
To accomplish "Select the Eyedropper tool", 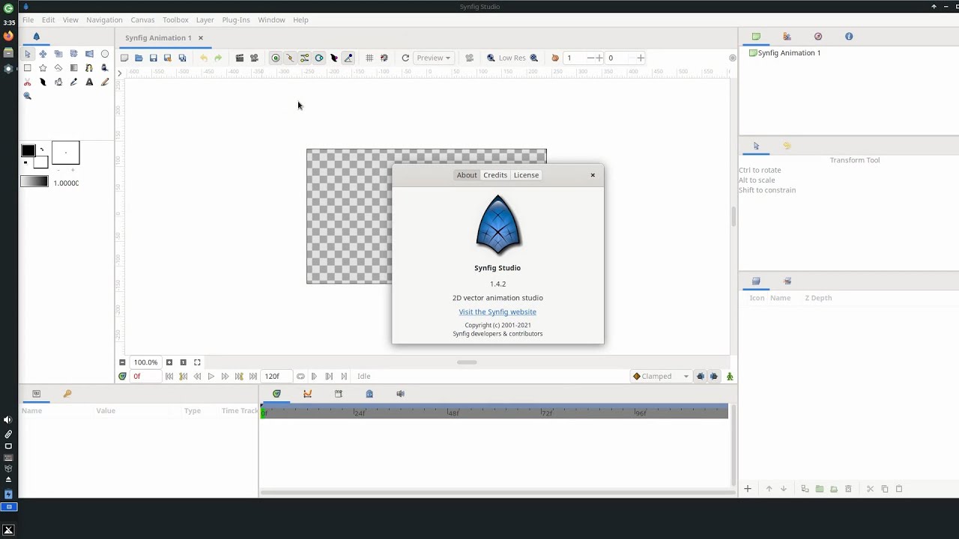I will pos(73,82).
